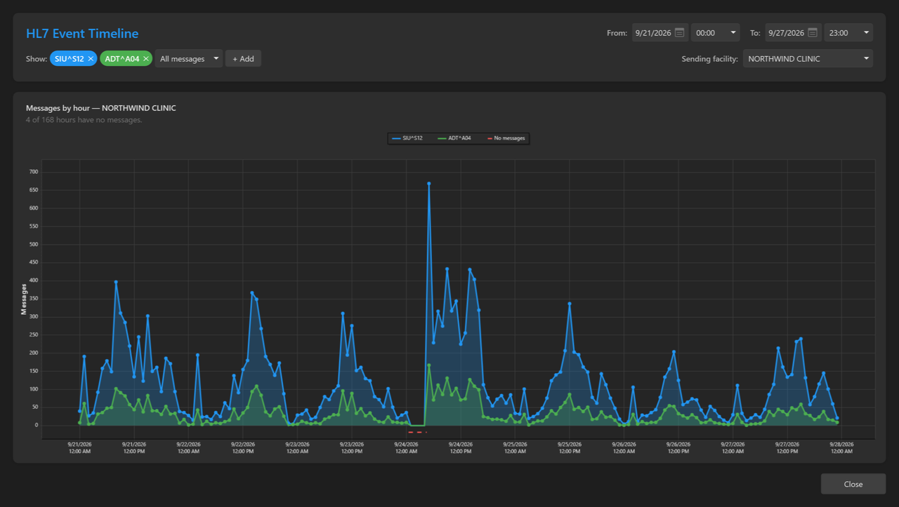
Task: Click the HL7 Event Timeline title
Action: point(82,34)
